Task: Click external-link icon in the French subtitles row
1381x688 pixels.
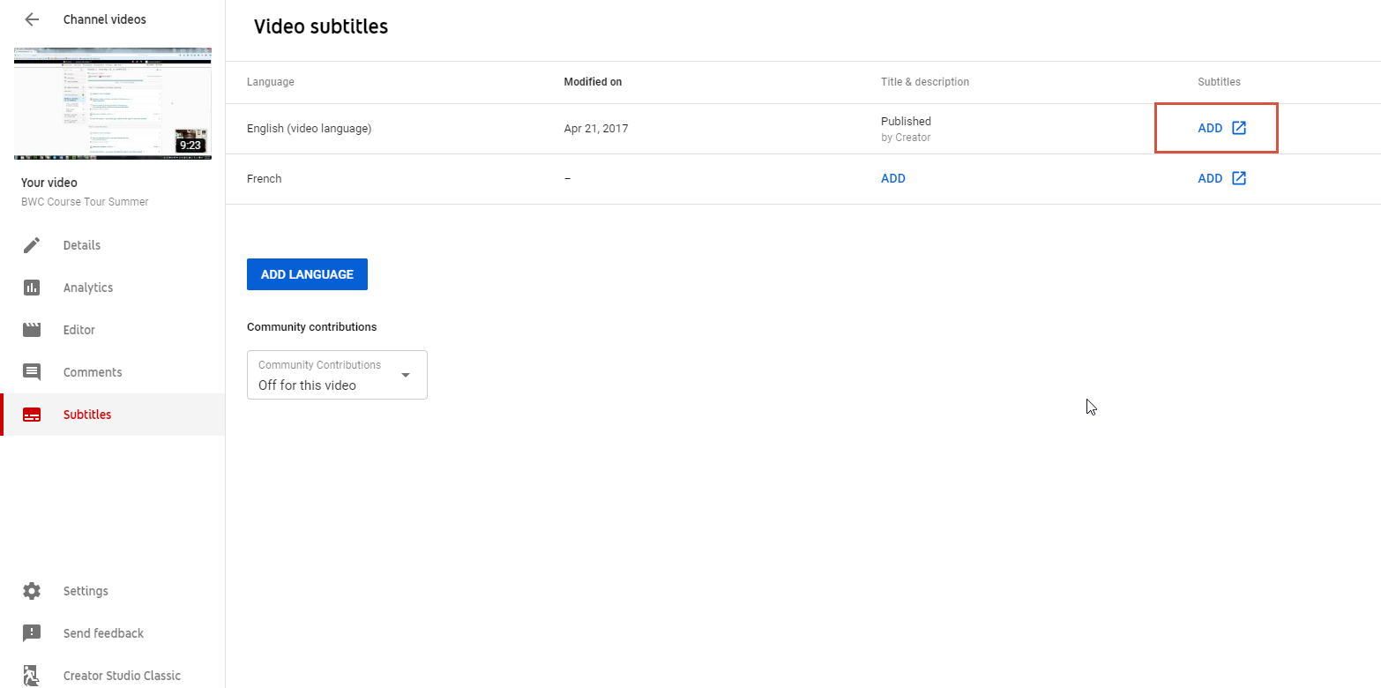Action: coord(1239,178)
